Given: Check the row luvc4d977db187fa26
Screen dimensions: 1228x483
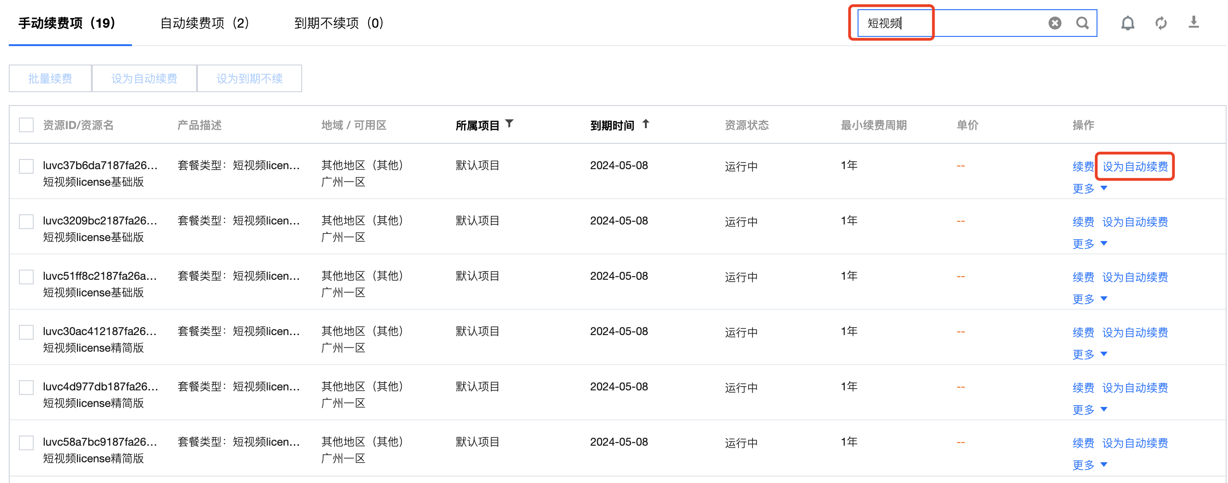Looking at the screenshot, I should pos(26,387).
